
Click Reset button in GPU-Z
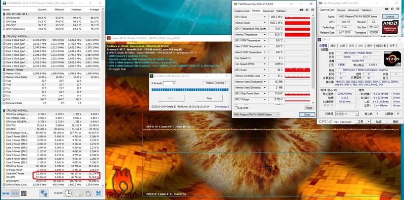pos(309,108)
